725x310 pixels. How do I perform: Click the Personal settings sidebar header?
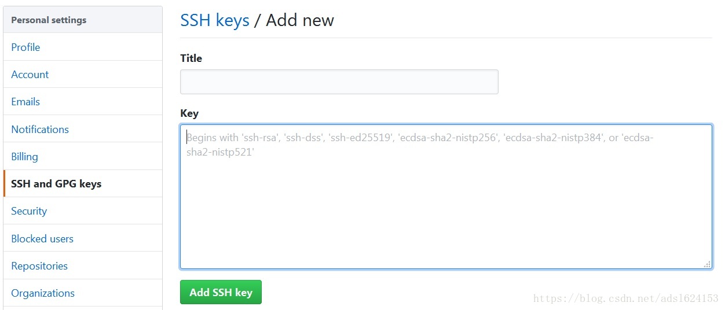coord(49,20)
